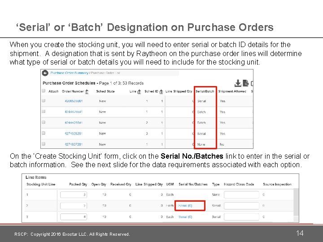Click 'None' in the Serial/Batch column
Screen dimensions: 323x242
tap(201, 144)
